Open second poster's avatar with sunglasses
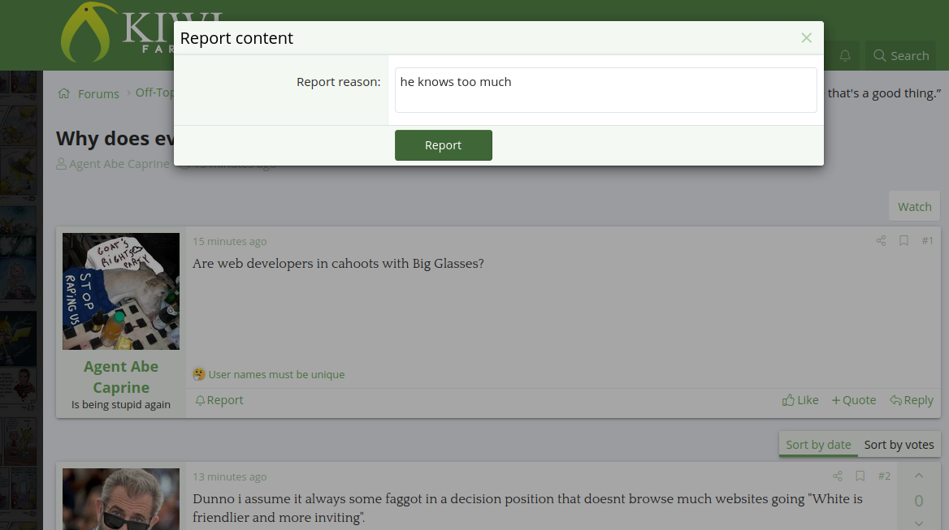 [121, 499]
